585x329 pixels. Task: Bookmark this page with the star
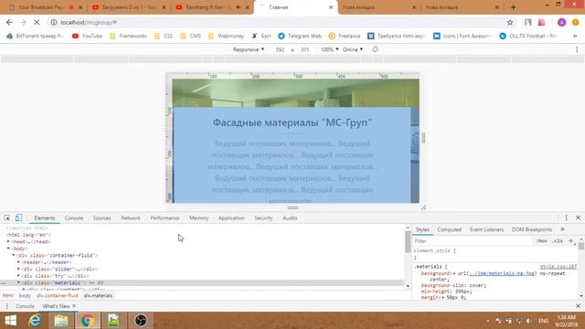pyautogui.click(x=510, y=22)
